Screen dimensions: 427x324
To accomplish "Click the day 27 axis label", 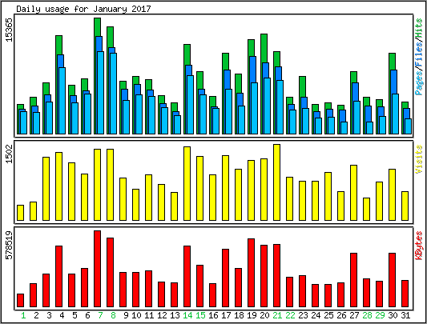I will pyautogui.click(x=354, y=315).
